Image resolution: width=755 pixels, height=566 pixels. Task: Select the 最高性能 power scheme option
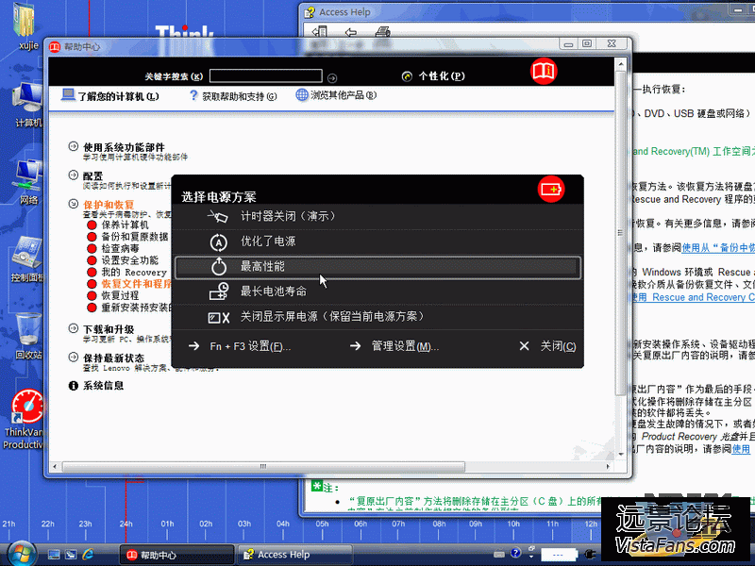click(262, 267)
